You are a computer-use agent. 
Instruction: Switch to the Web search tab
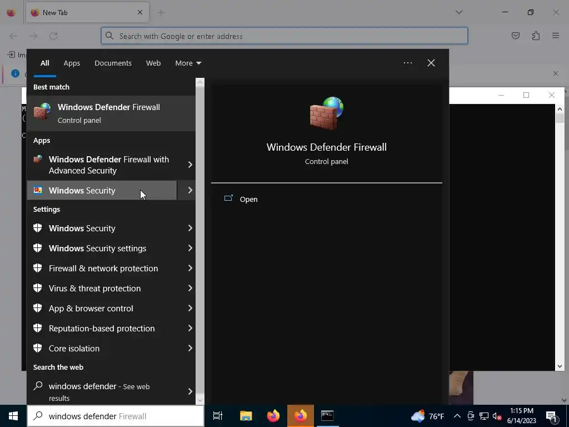[153, 63]
